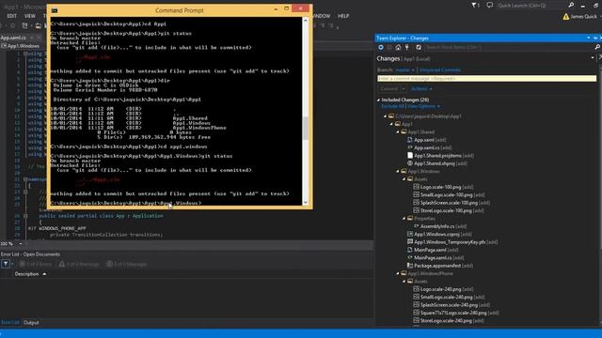Open the HELP menu in Visual Studio

point(343,16)
